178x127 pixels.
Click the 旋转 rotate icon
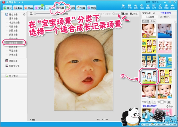142,7
